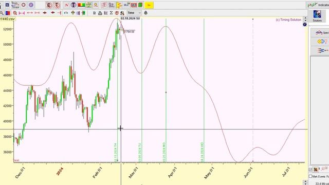Click the yellow zigzag arrow icon
The width and height of the screenshot is (329, 185).
[x=119, y=5]
